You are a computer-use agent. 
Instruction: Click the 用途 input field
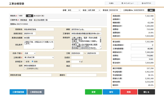pyautogui.click(x=86, y=66)
